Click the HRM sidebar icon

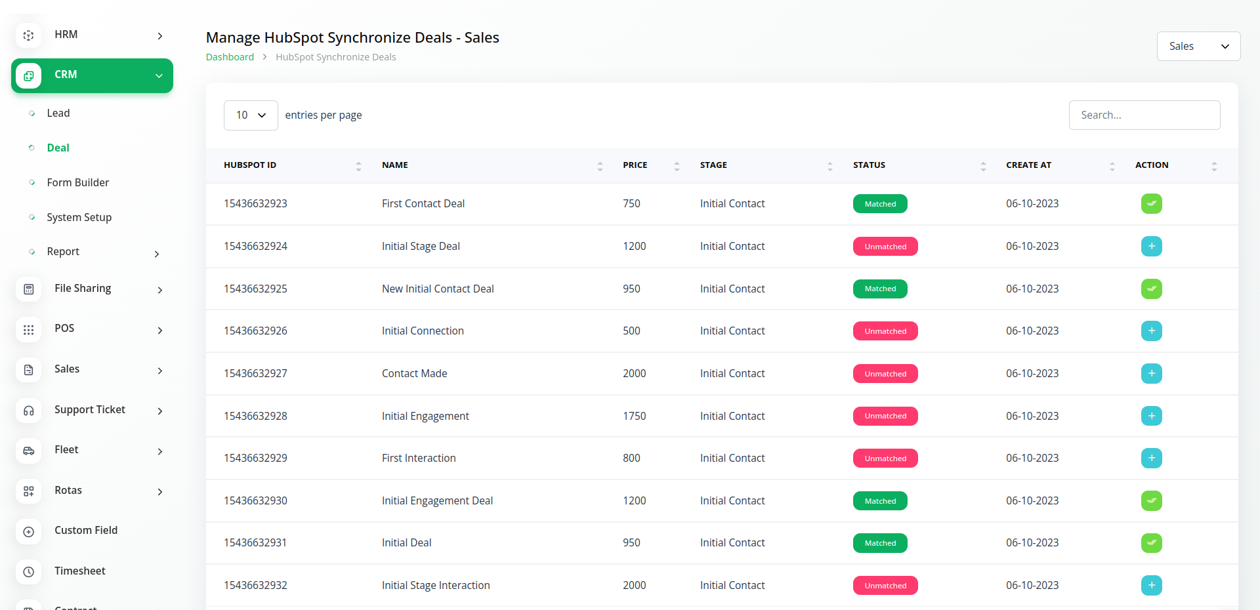coord(28,35)
